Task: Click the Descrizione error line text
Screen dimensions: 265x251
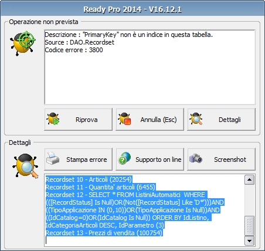Action: [128, 35]
